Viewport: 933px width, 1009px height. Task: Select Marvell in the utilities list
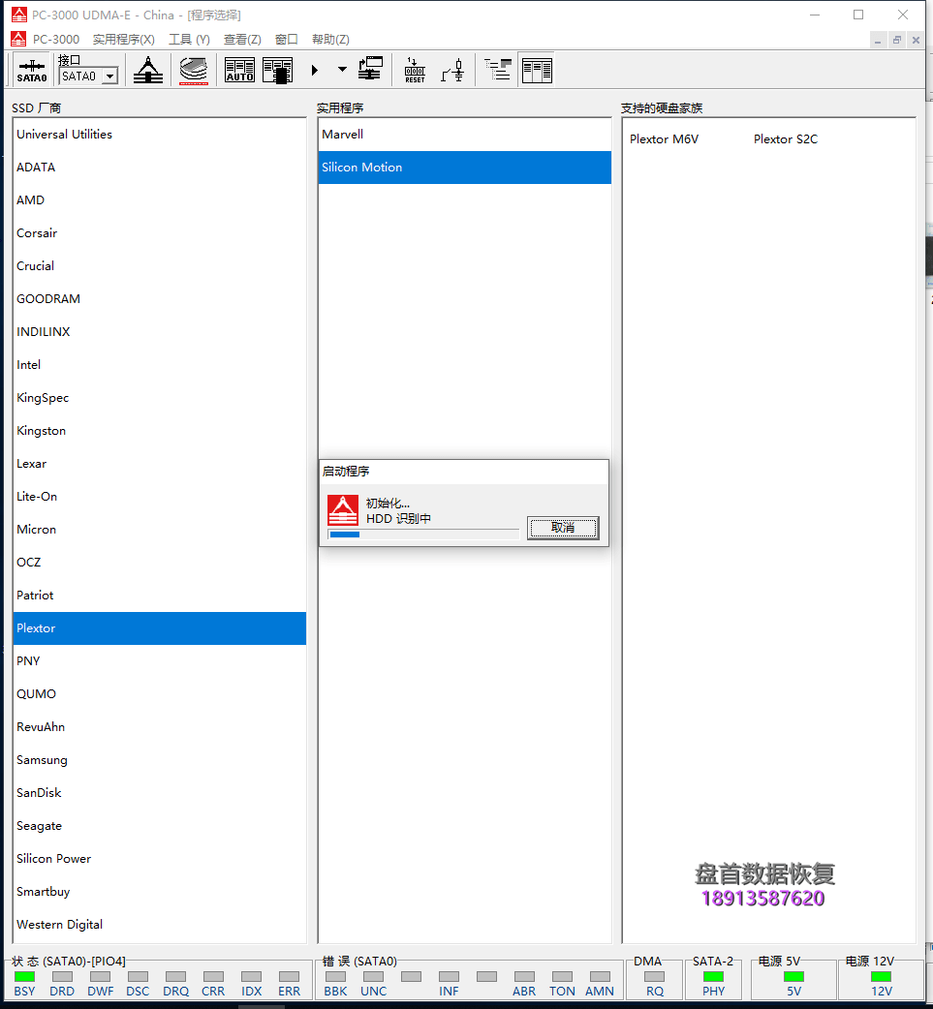(x=465, y=135)
